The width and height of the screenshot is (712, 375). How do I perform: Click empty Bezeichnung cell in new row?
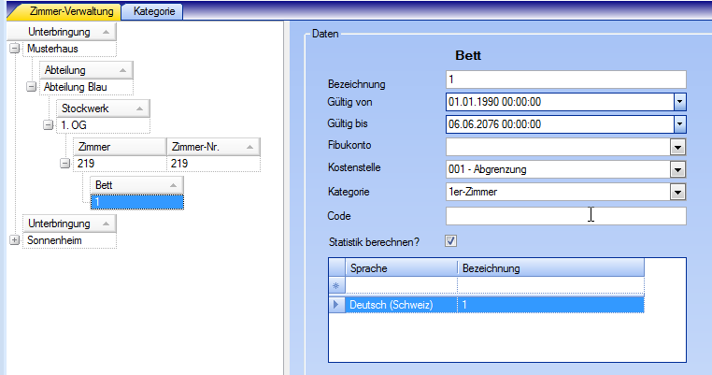[550, 286]
